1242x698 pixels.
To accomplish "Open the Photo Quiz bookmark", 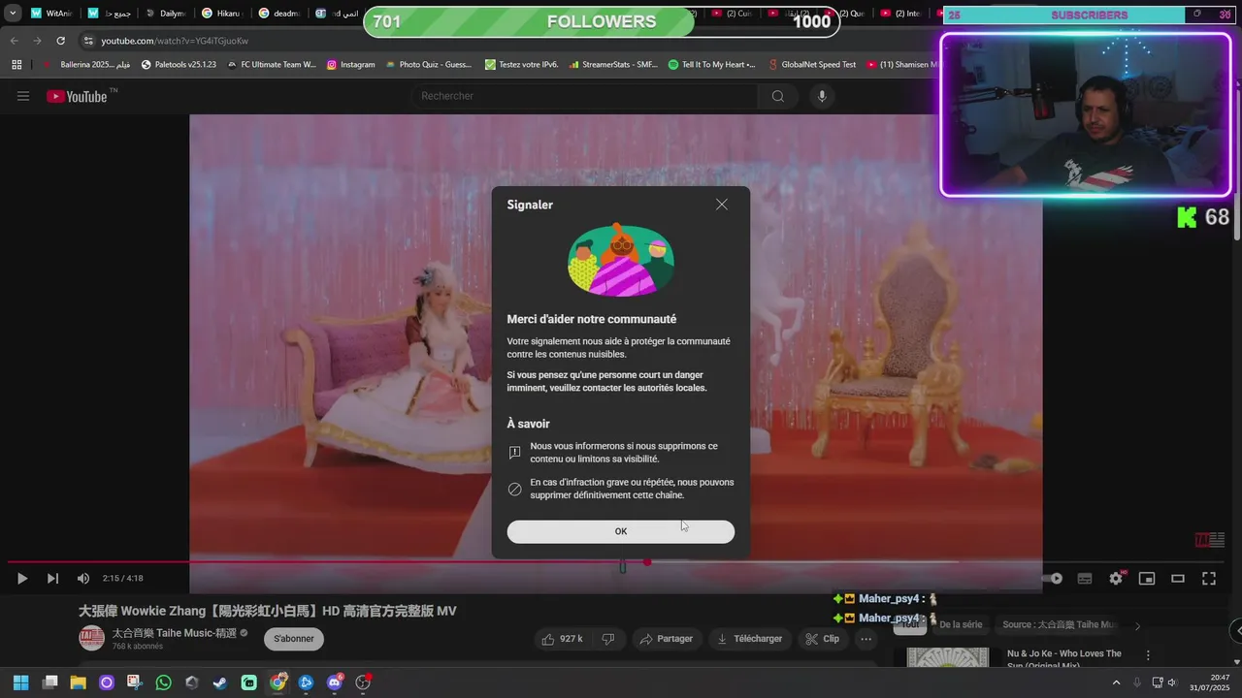I will (428, 65).
